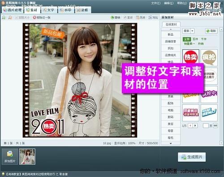Select the 新品 category

pyautogui.click(x=171, y=35)
